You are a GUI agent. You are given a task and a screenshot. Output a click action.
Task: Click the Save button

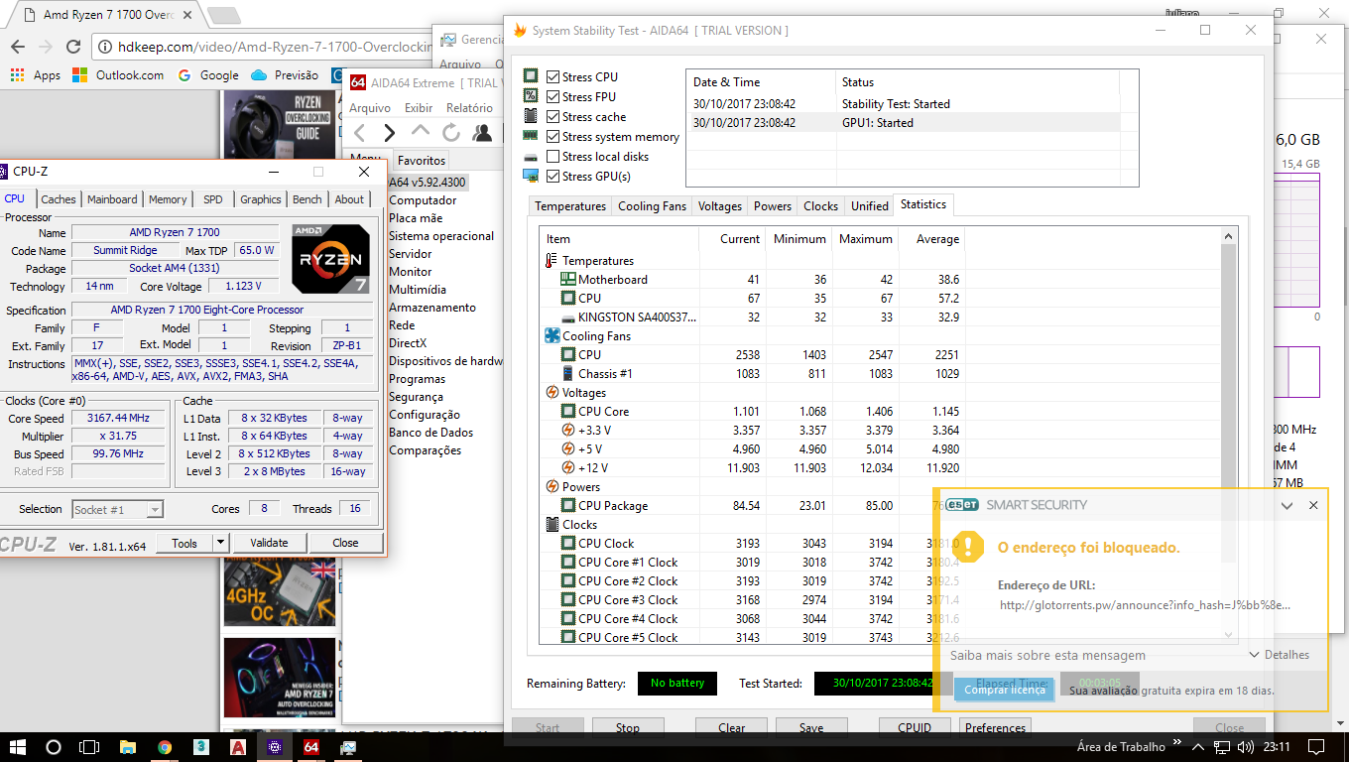tap(811, 727)
